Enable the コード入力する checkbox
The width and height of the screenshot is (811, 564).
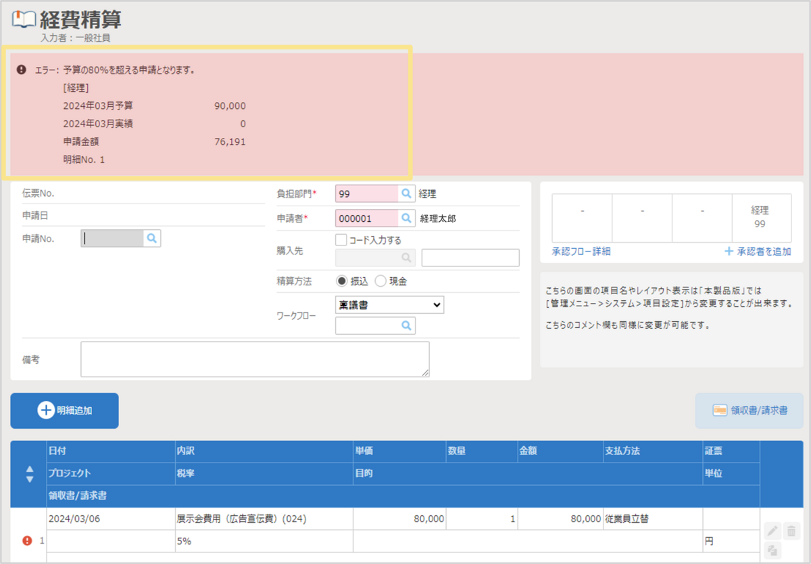tap(341, 240)
